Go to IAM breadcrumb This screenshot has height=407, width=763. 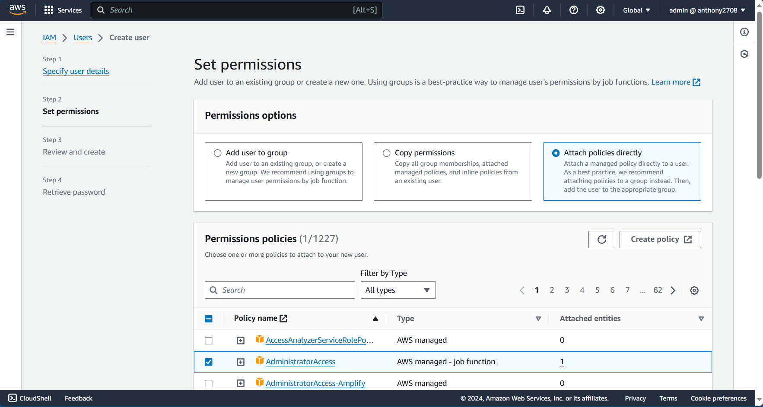(49, 38)
